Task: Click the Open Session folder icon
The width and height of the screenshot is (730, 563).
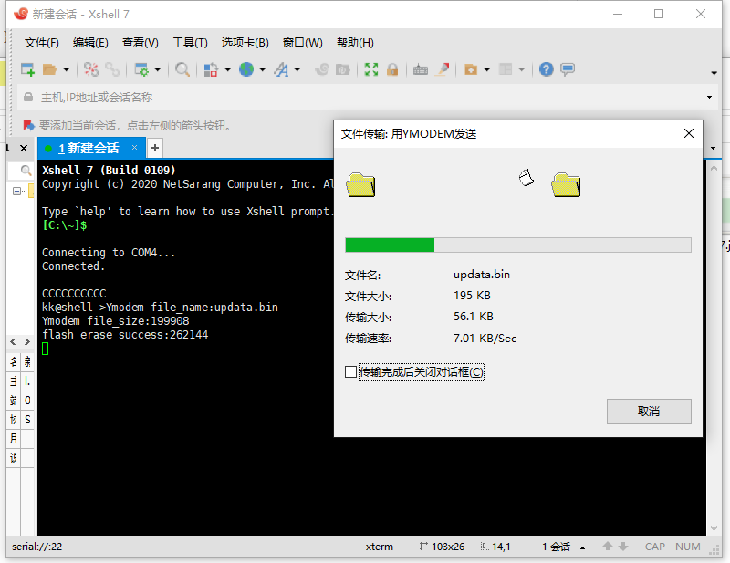Action: [x=49, y=69]
